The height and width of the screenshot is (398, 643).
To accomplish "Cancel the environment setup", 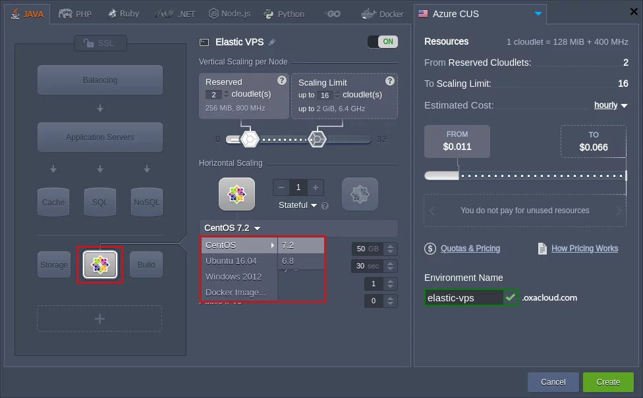I will (553, 382).
